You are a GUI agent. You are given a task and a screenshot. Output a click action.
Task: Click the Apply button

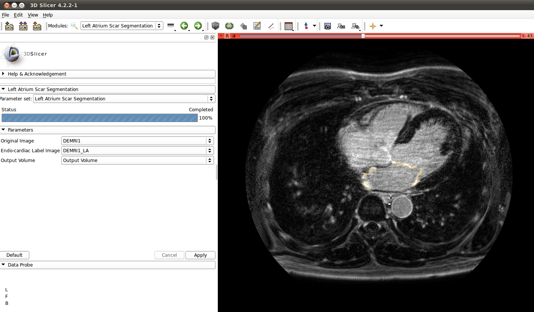(x=200, y=255)
